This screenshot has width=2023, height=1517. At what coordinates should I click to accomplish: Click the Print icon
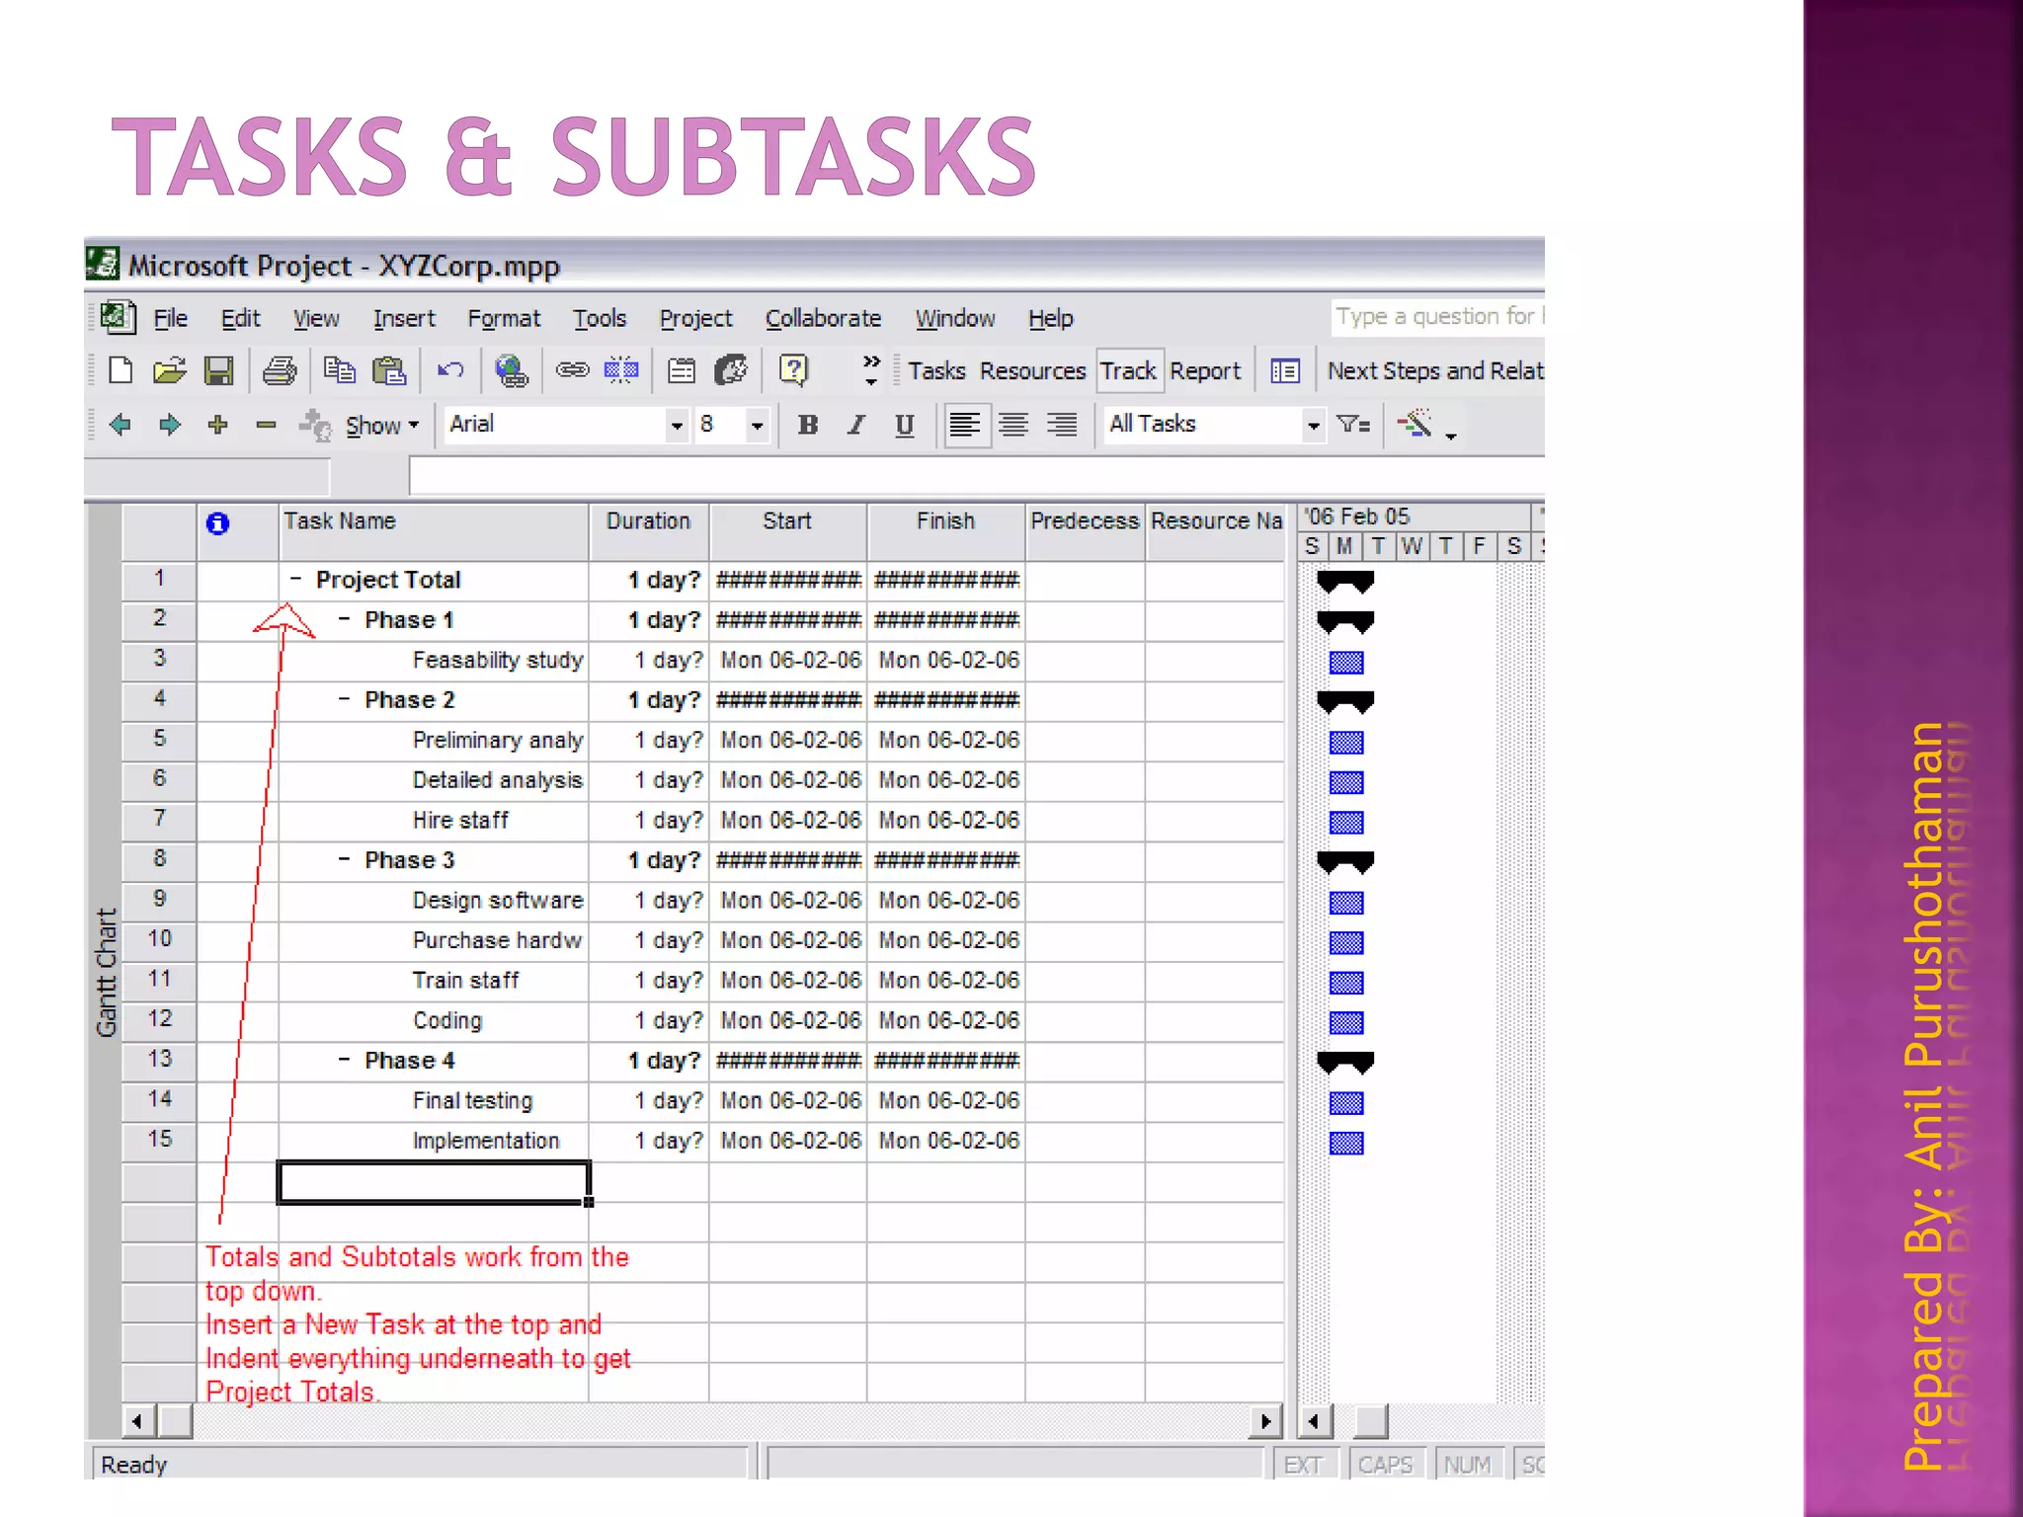[280, 371]
